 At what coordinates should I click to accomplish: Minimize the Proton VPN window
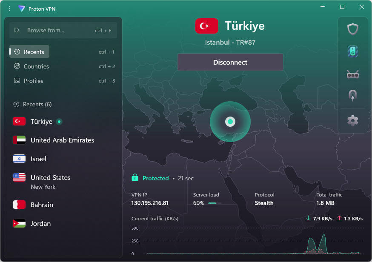point(323,7)
